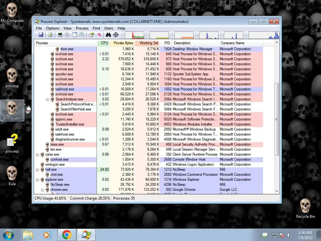321x241 pixels.
Task: Click the red Kill Process icon
Action: pyautogui.click(x=99, y=35)
